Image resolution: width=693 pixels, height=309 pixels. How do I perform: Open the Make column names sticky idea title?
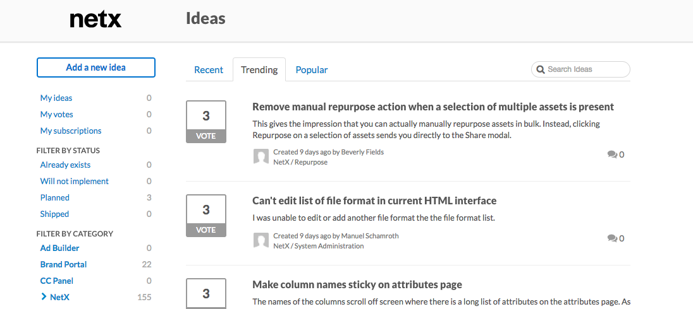pos(357,284)
